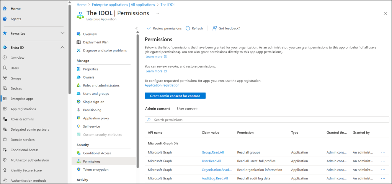This screenshot has height=184, width=392.
Task: Click the Identity Secure Score trophy icon
Action: click(5, 170)
